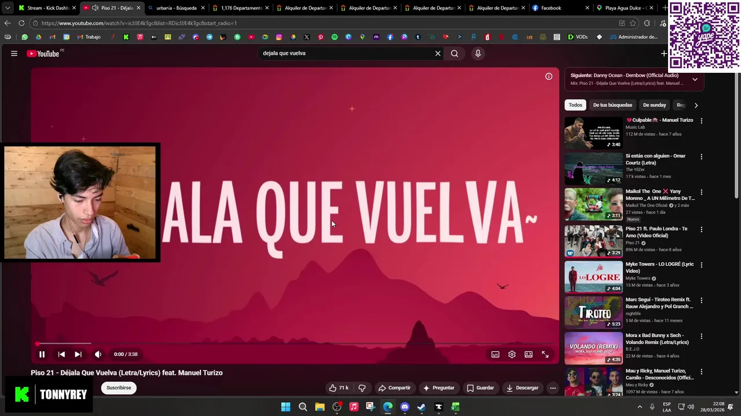Click Compartir to share video

(394, 388)
